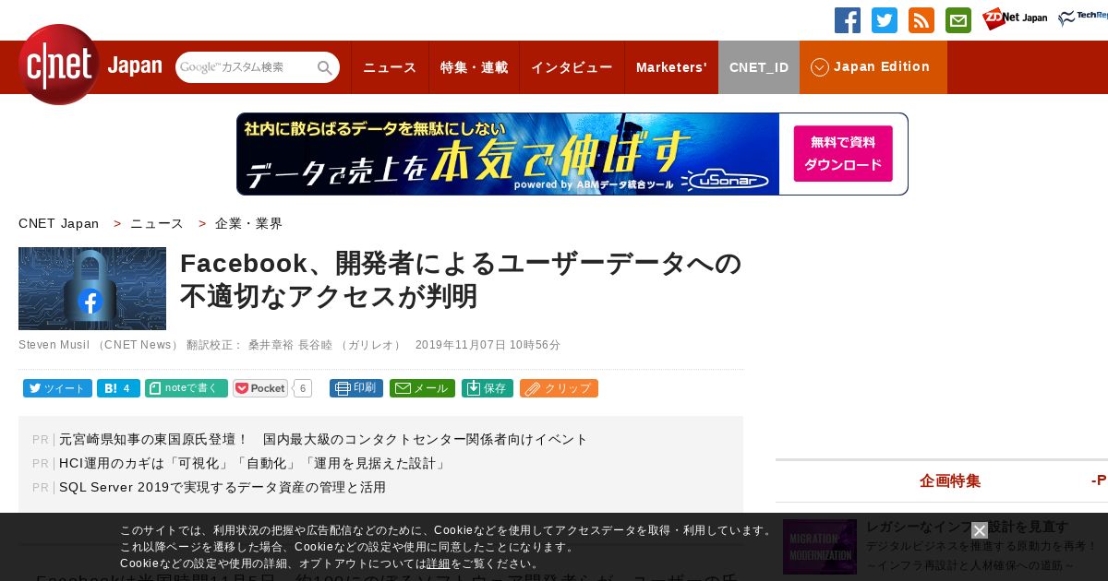The width and height of the screenshot is (1108, 581).
Task: Send article via メール button
Action: pyautogui.click(x=422, y=388)
